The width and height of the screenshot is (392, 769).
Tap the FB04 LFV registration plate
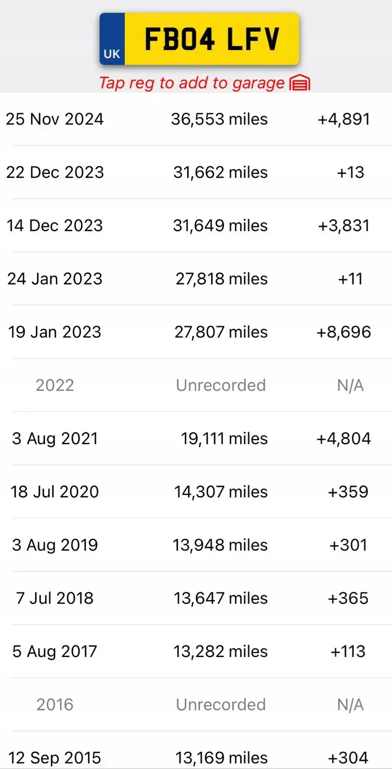211,39
